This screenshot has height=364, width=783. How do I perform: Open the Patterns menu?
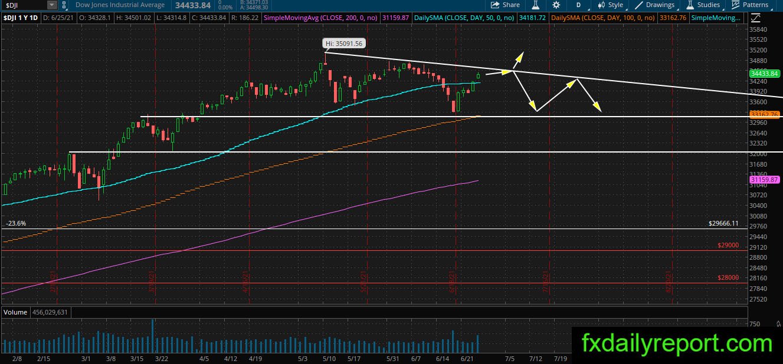(749, 5)
